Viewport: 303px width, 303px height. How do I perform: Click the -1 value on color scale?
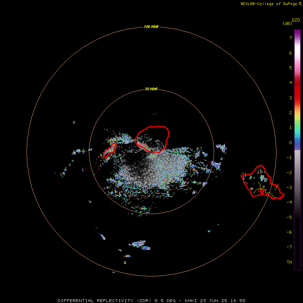(x=289, y=158)
